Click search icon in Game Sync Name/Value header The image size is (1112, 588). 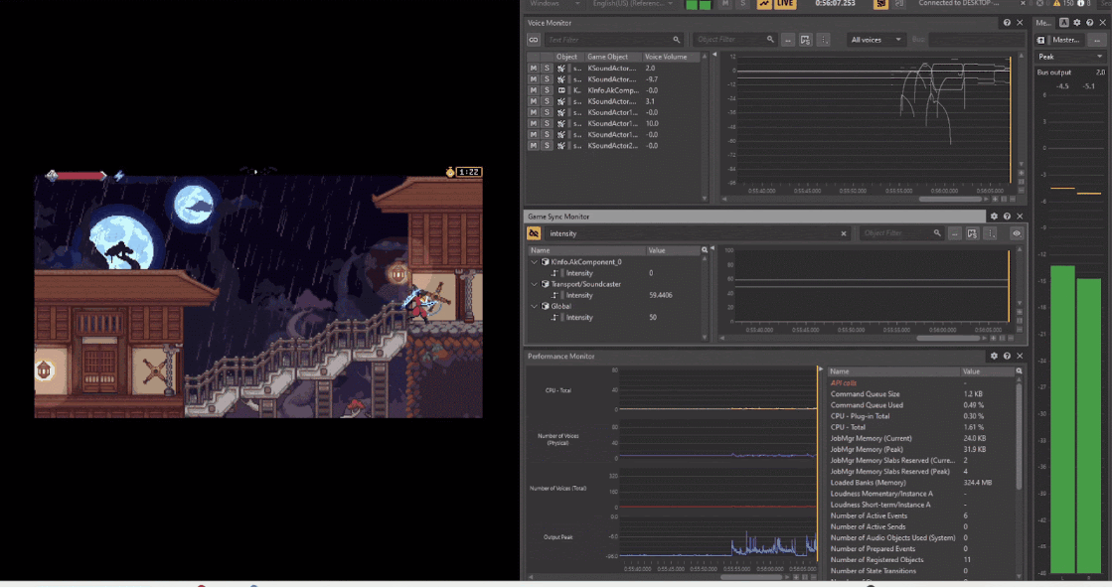point(705,250)
